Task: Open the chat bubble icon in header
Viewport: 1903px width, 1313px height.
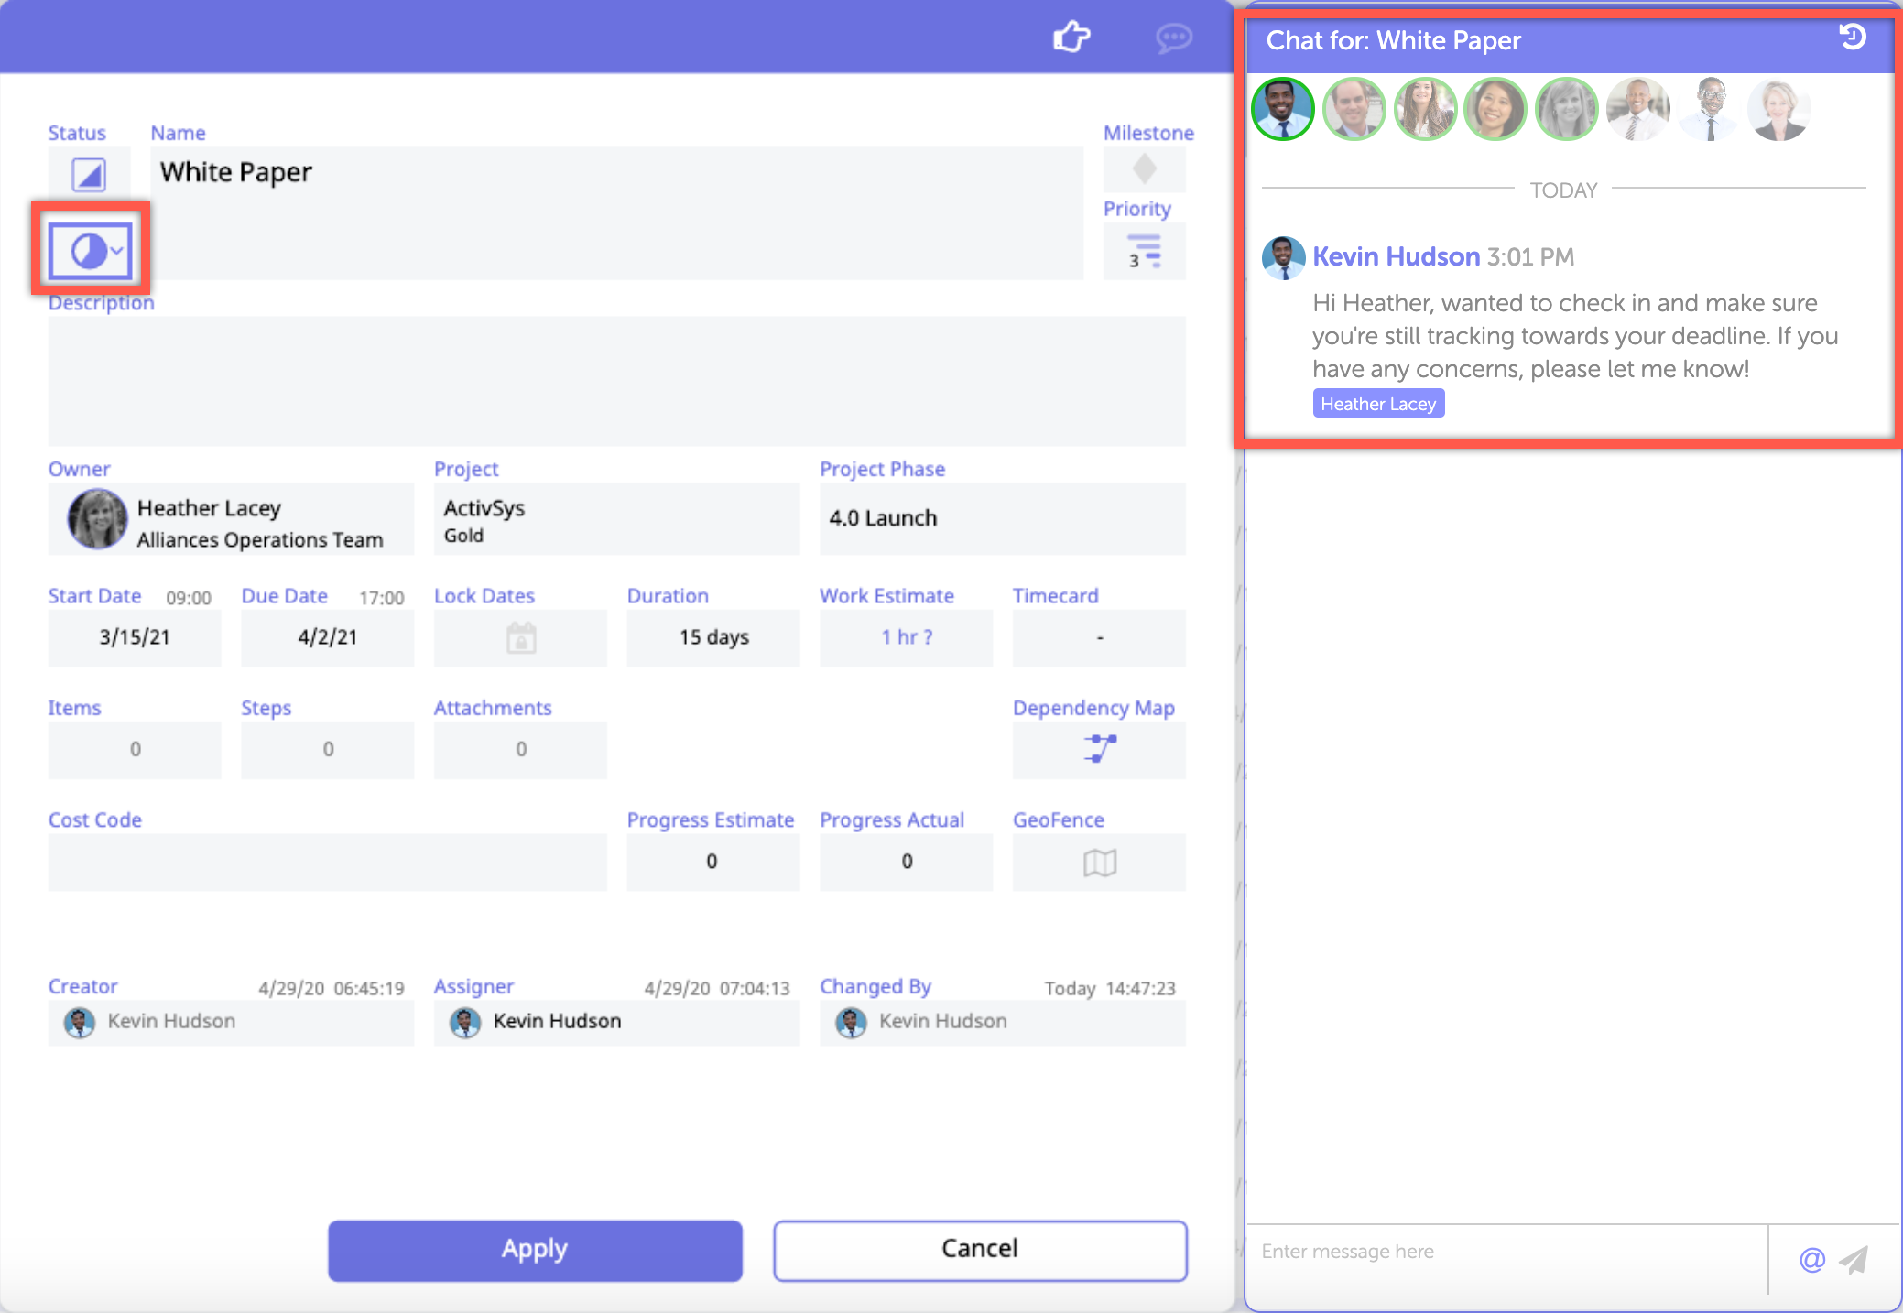Action: coord(1173,38)
